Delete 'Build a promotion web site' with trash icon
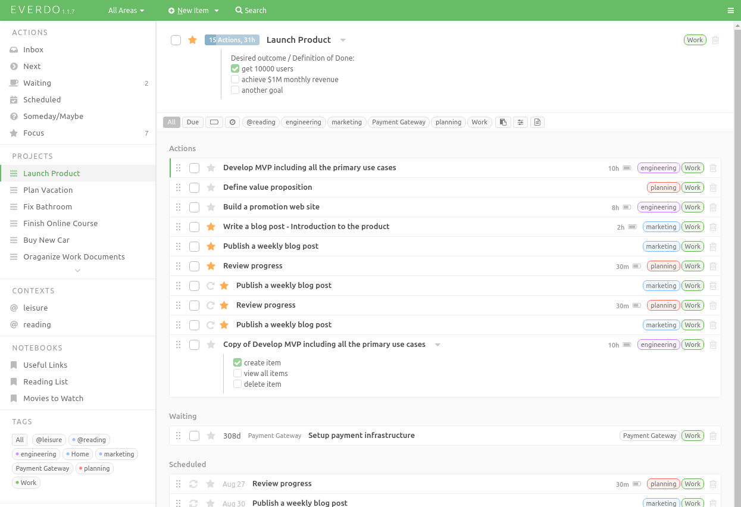Viewport: 741px width, 507px height. (x=713, y=208)
